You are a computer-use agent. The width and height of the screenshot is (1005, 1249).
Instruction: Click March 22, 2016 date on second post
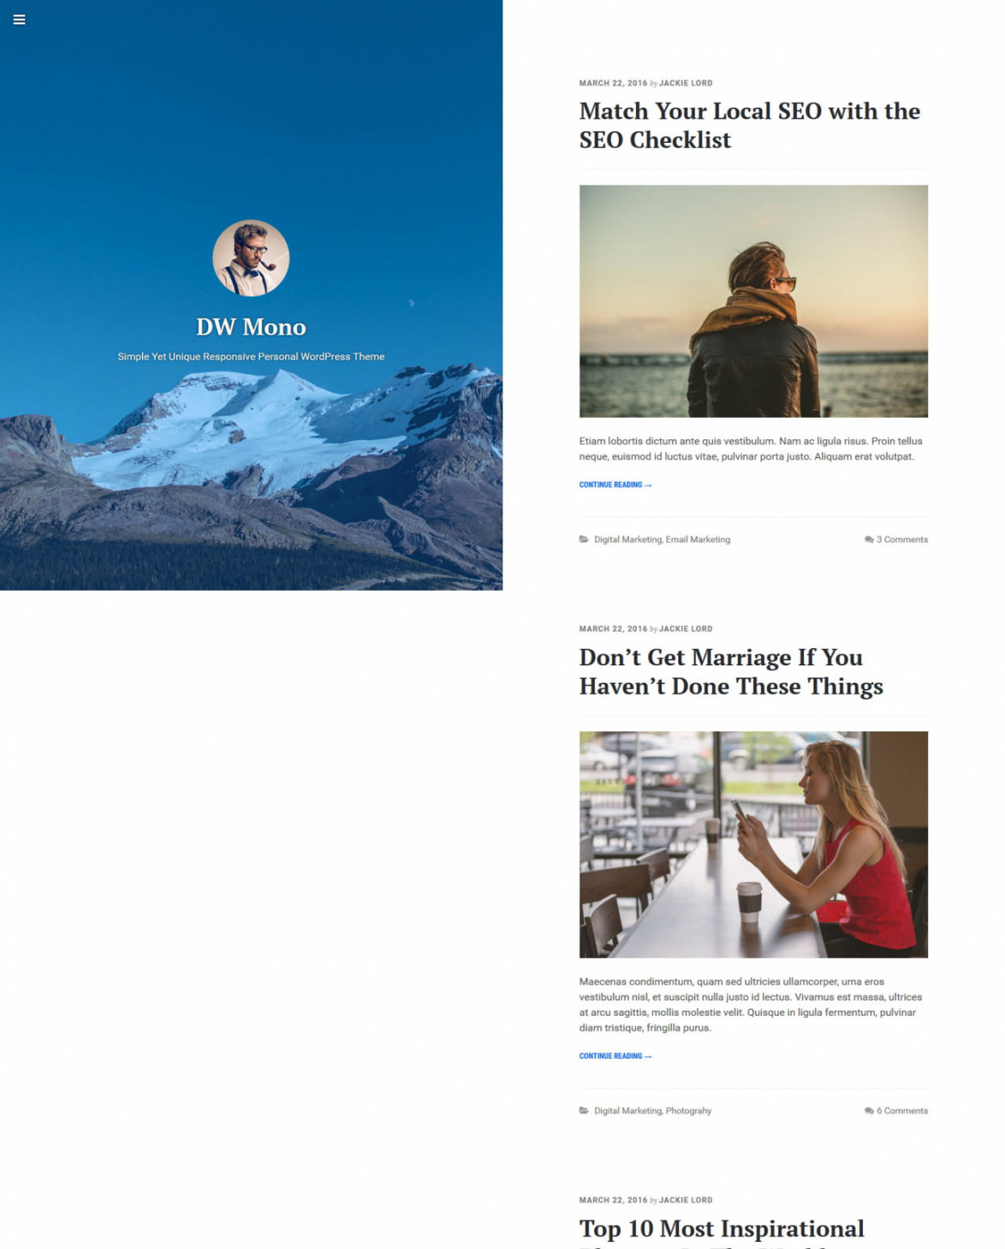point(613,629)
